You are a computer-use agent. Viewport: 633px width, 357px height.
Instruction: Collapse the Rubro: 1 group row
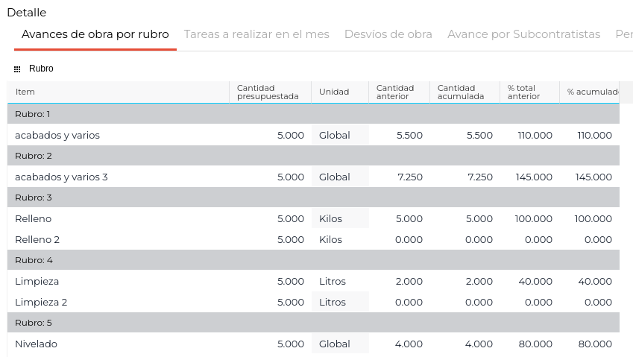coord(33,114)
